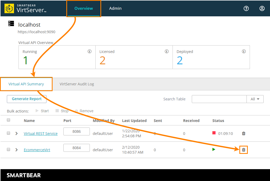Switch to VirtServer Audit Log tab
Viewport: 270px width, 181px height.
77,84
